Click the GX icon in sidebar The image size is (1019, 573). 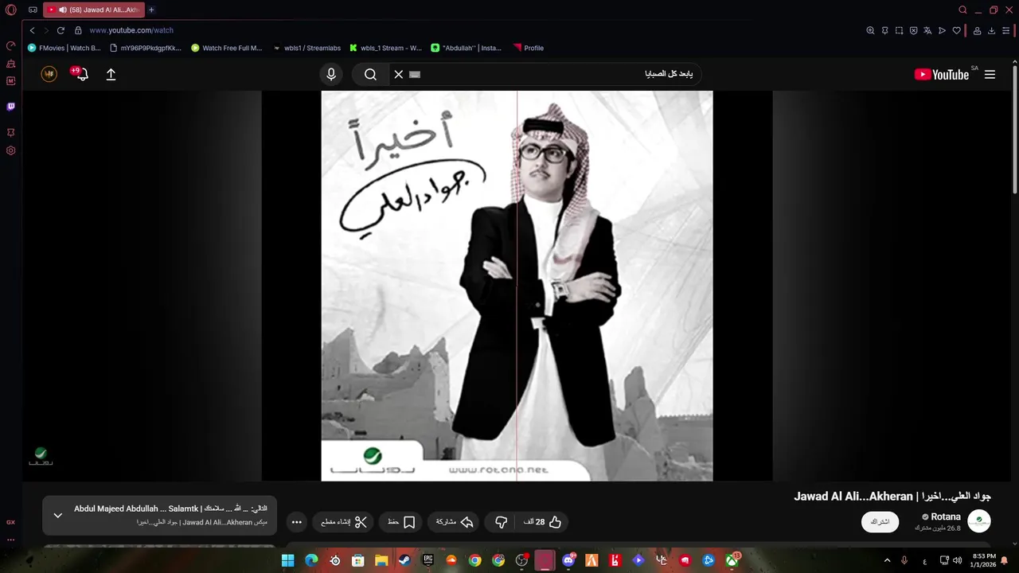pyautogui.click(x=11, y=522)
